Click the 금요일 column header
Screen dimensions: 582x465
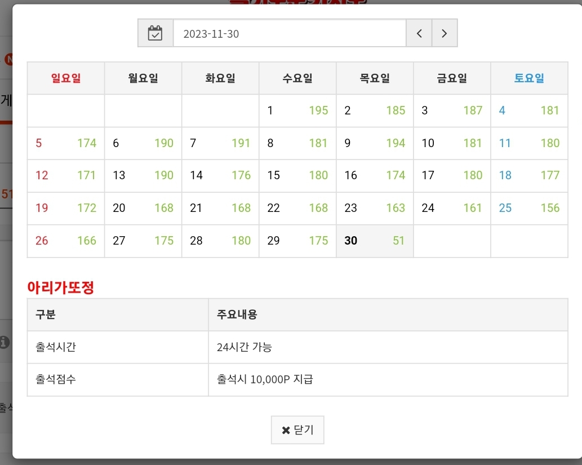(x=452, y=78)
